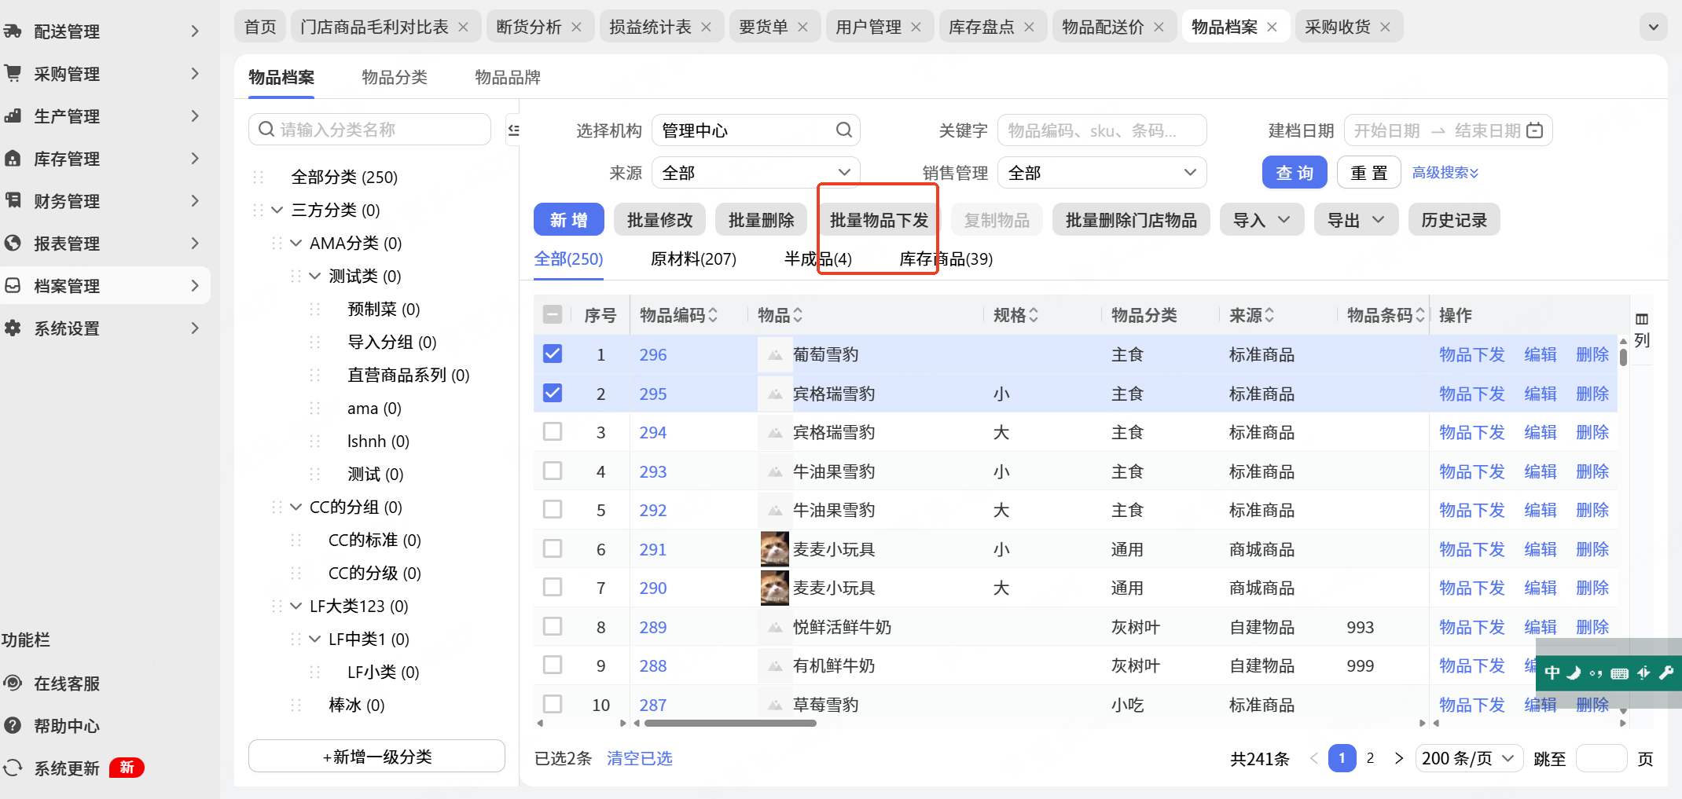
Task: Click the 系统更新 refresh icon
Action: (13, 768)
